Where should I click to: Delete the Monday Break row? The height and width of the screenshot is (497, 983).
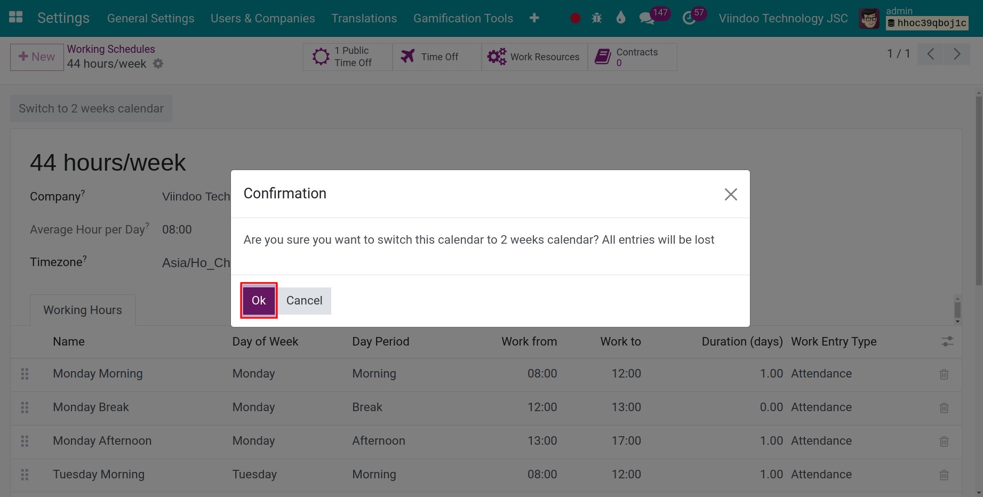[x=944, y=408]
